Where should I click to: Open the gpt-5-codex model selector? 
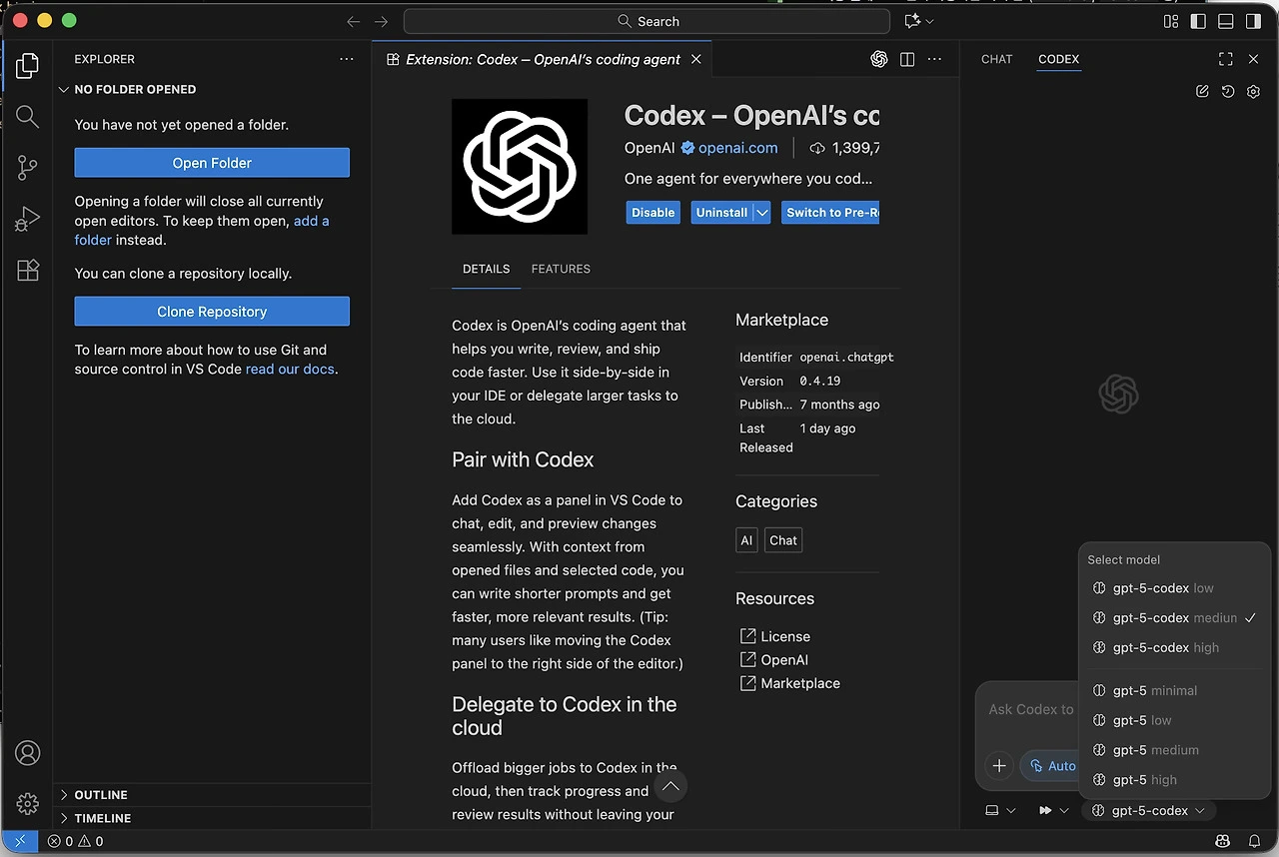pos(1149,810)
